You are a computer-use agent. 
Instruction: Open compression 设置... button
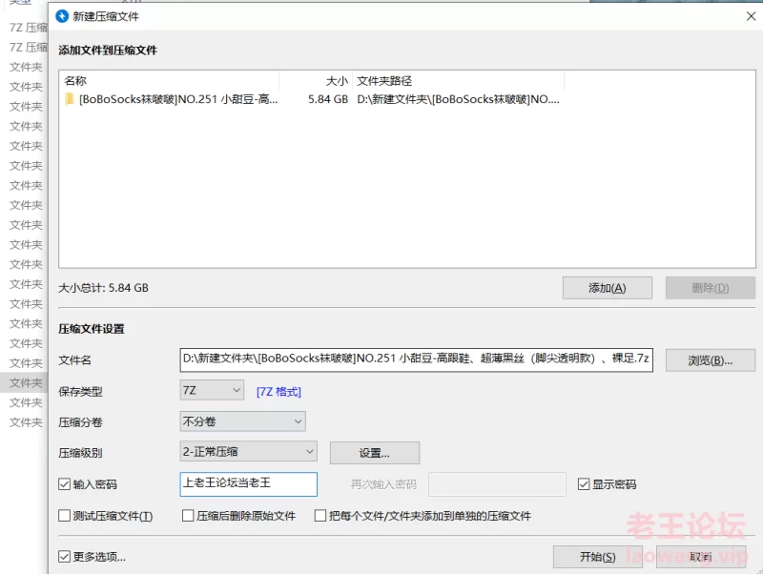pyautogui.click(x=374, y=453)
